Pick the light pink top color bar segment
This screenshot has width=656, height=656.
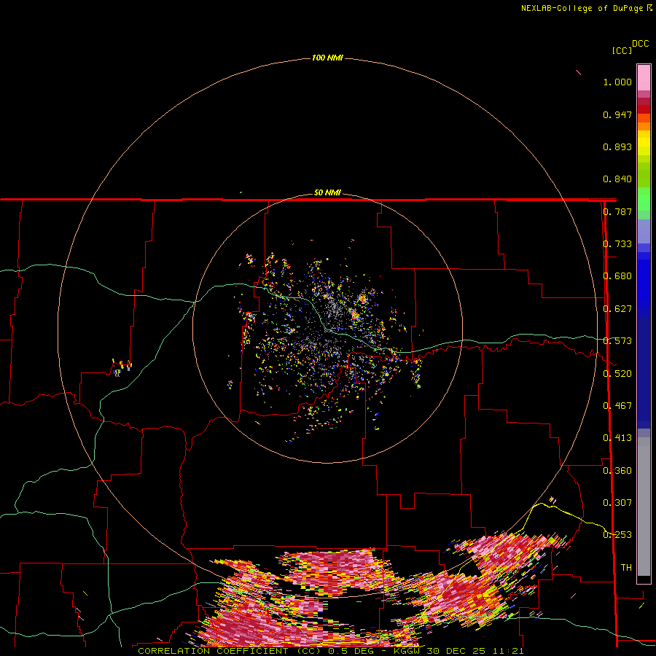[644, 77]
